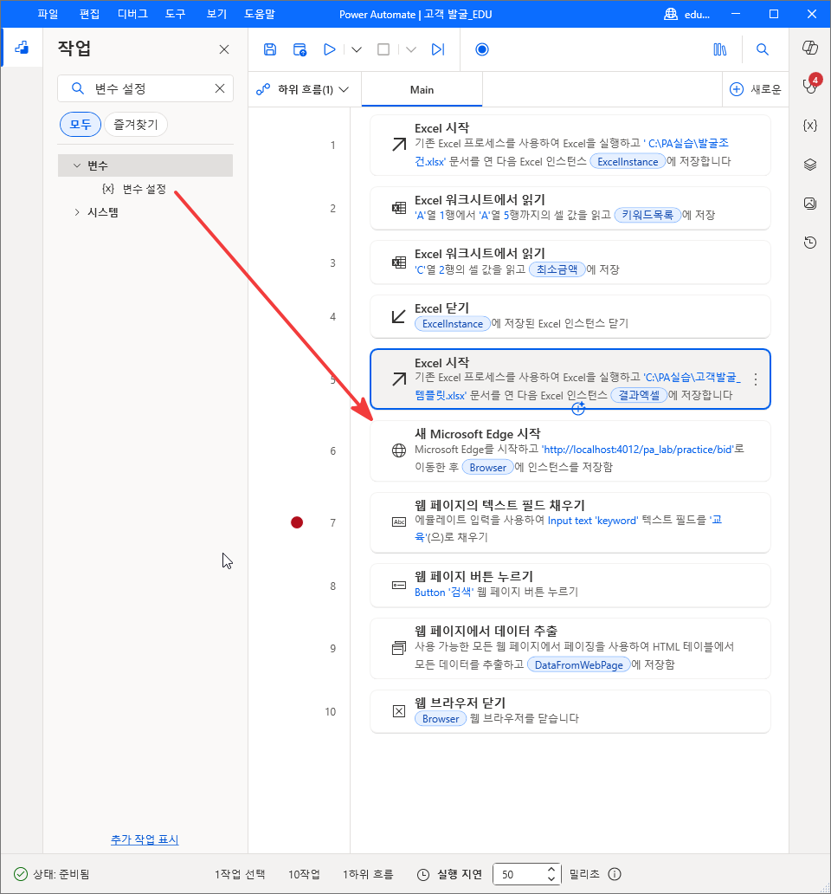Select step 2 Excel 워크시트에서 읽기 action
831x894 pixels.
pyautogui.click(x=570, y=208)
